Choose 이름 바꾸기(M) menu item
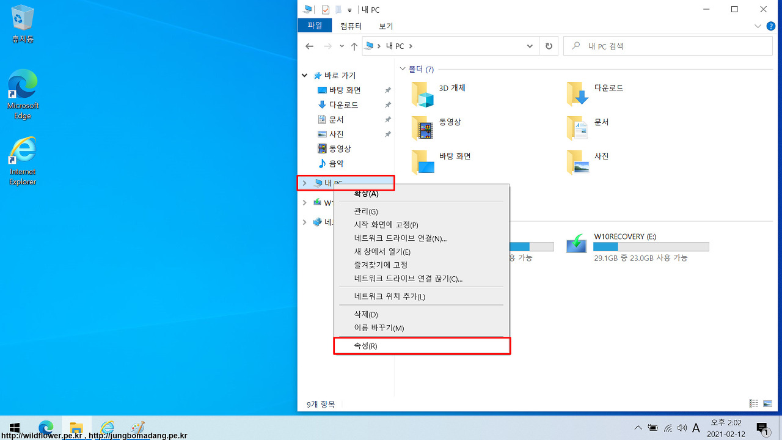Image resolution: width=782 pixels, height=440 pixels. click(421, 328)
